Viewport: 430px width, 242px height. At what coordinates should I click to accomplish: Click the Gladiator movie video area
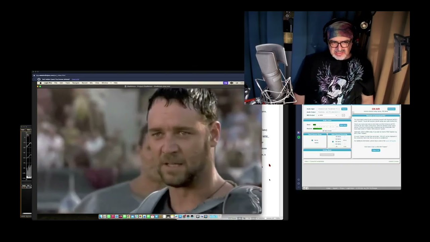click(x=149, y=151)
